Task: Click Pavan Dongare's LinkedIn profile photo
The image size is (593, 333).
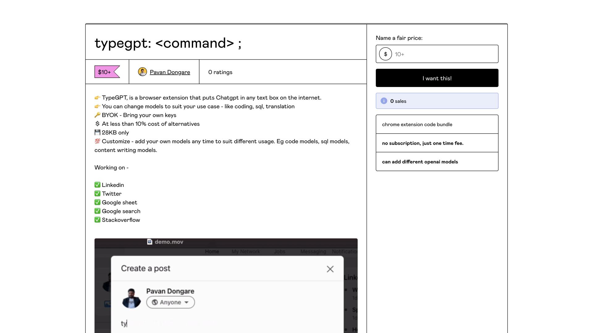Action: tap(132, 298)
